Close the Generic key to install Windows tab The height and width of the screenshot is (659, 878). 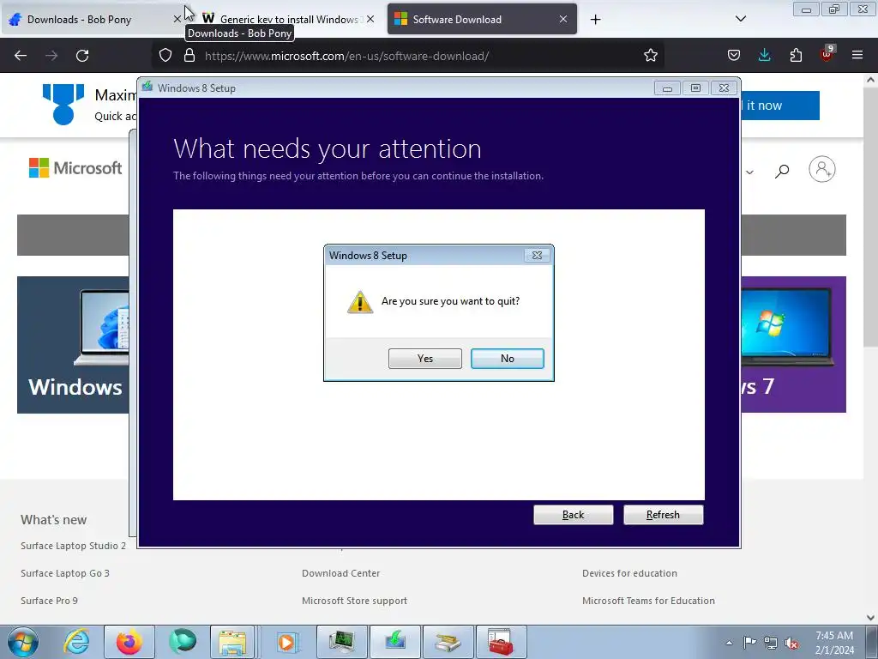pos(370,20)
